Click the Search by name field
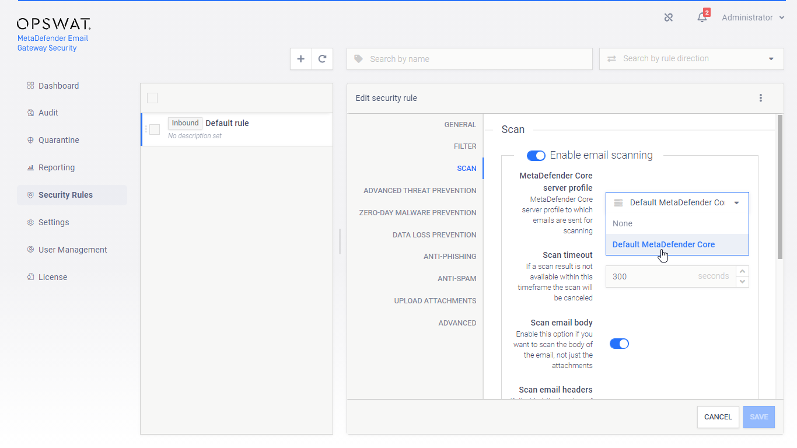Image resolution: width=797 pixels, height=448 pixels. click(470, 59)
